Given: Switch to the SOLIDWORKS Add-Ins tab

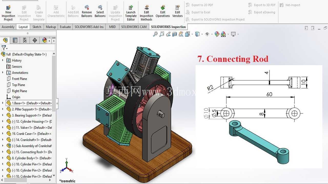Looking at the screenshot, I should pos(89,27).
